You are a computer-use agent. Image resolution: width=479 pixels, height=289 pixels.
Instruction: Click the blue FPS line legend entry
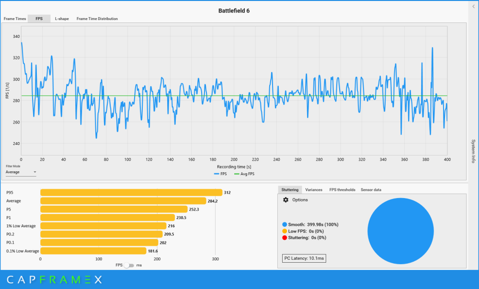click(x=220, y=174)
